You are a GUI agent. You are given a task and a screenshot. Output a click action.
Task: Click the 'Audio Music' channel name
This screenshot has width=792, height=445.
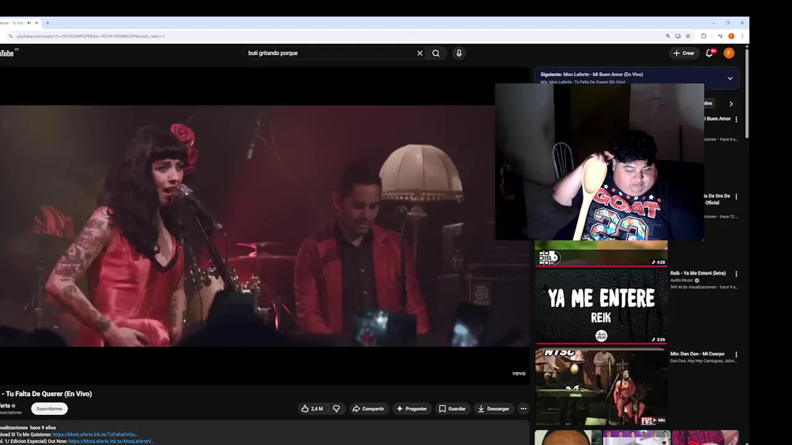pyautogui.click(x=682, y=280)
